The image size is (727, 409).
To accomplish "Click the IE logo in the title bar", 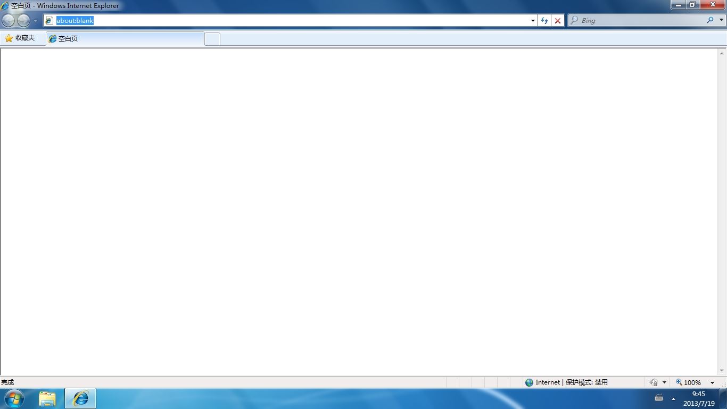I will (5, 6).
